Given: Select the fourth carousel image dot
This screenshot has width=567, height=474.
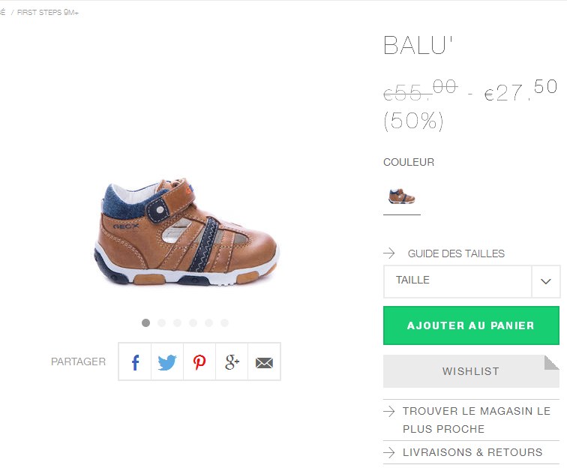Looking at the screenshot, I should [193, 322].
